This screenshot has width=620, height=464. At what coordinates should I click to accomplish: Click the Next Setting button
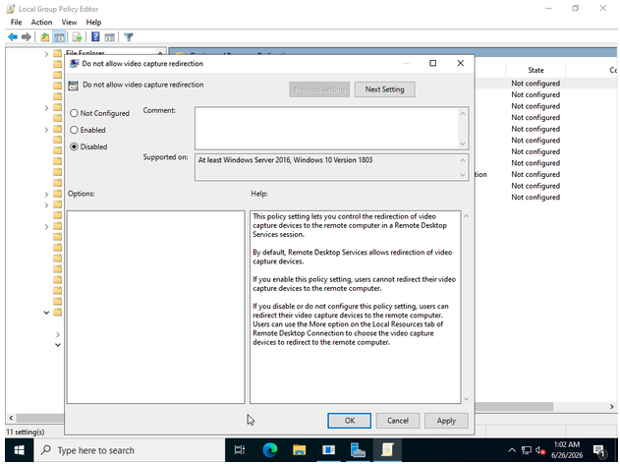pos(385,89)
